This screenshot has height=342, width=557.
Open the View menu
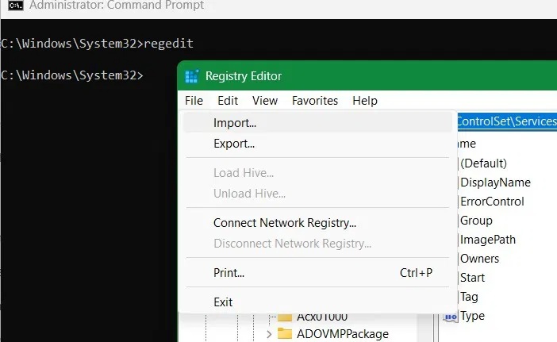click(265, 101)
